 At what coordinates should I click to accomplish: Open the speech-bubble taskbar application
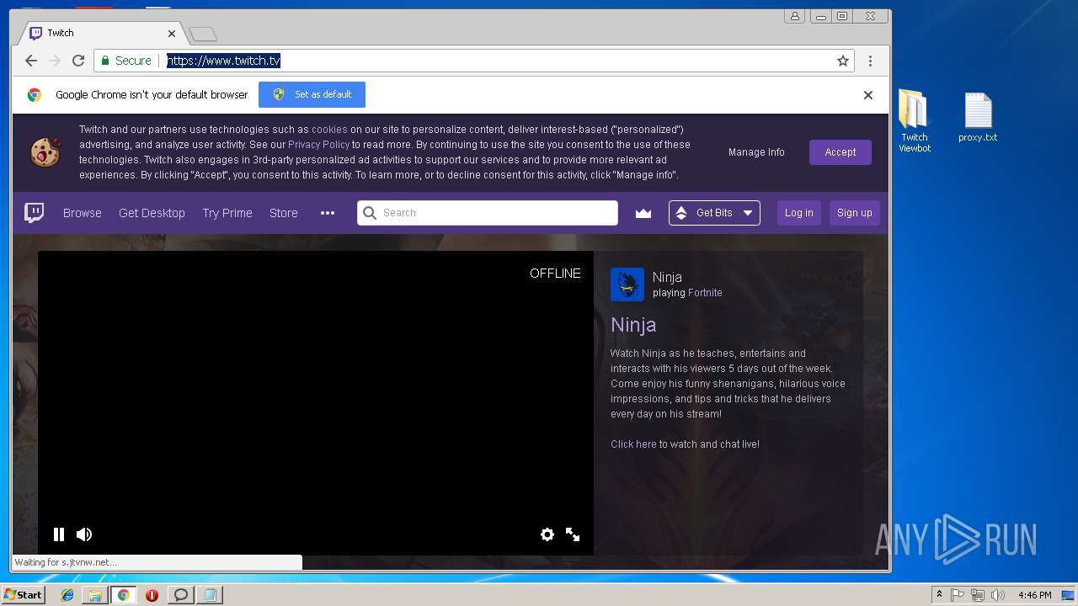(180, 595)
